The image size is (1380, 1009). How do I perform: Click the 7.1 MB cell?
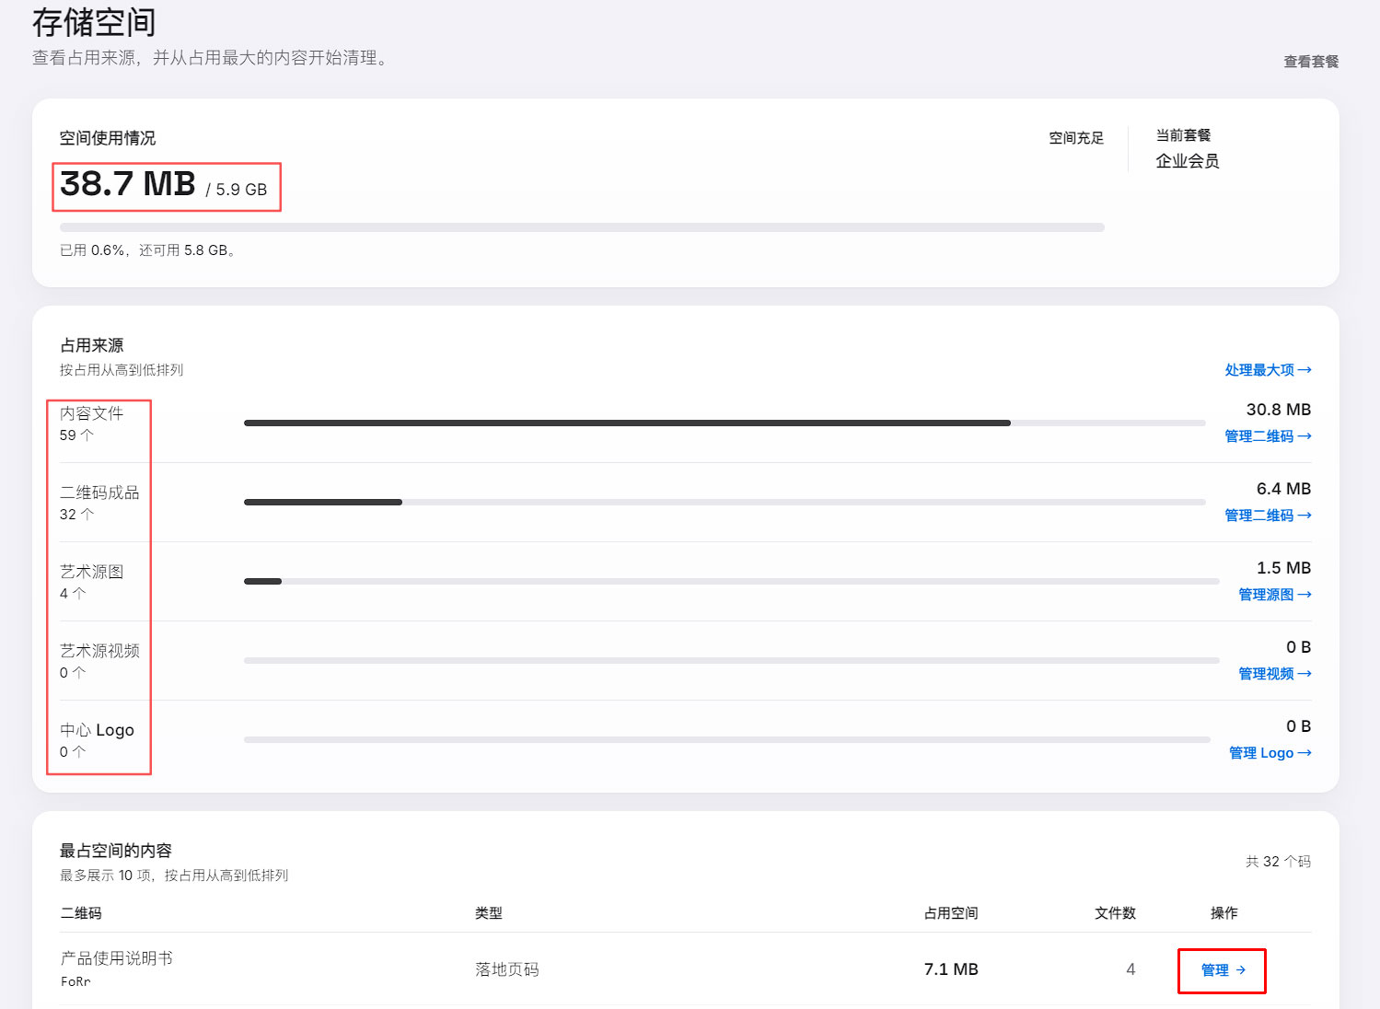click(x=951, y=969)
